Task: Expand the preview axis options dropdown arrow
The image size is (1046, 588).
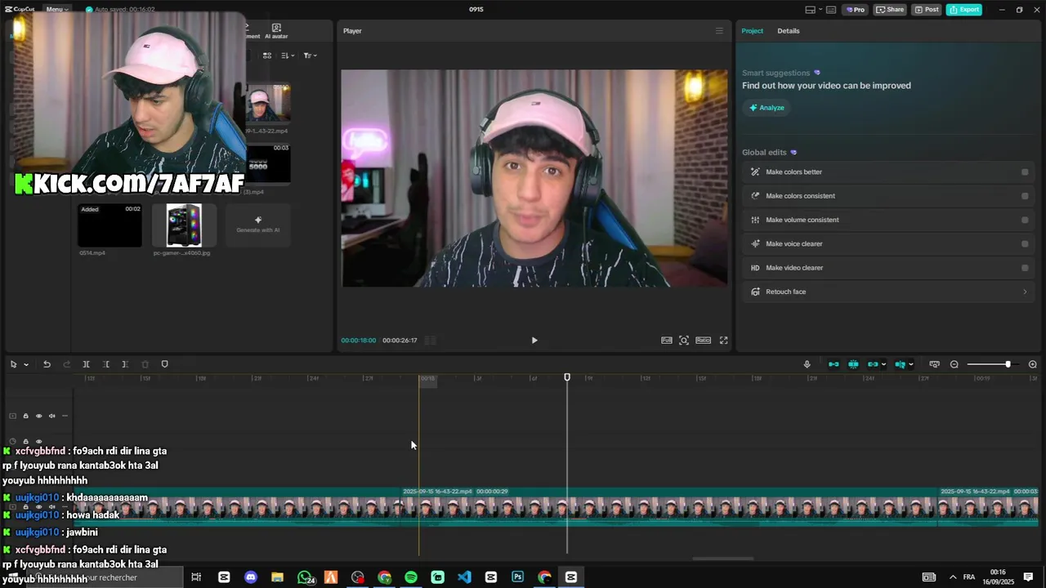Action: [x=910, y=364]
